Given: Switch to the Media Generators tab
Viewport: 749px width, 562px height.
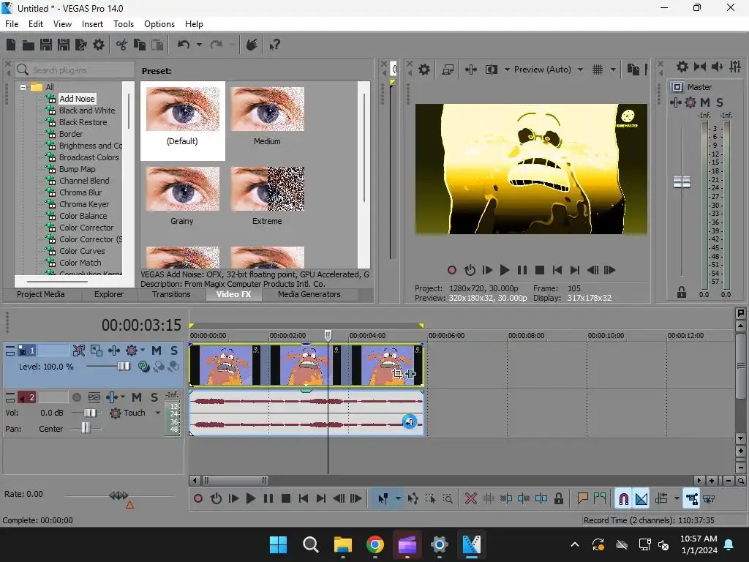Looking at the screenshot, I should [x=309, y=294].
